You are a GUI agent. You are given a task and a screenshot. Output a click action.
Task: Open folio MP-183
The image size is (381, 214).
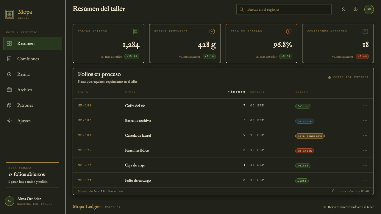click(x=85, y=120)
